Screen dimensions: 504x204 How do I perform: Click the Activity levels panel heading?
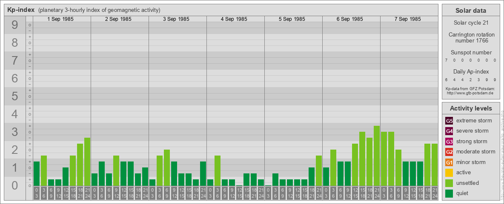click(471, 108)
